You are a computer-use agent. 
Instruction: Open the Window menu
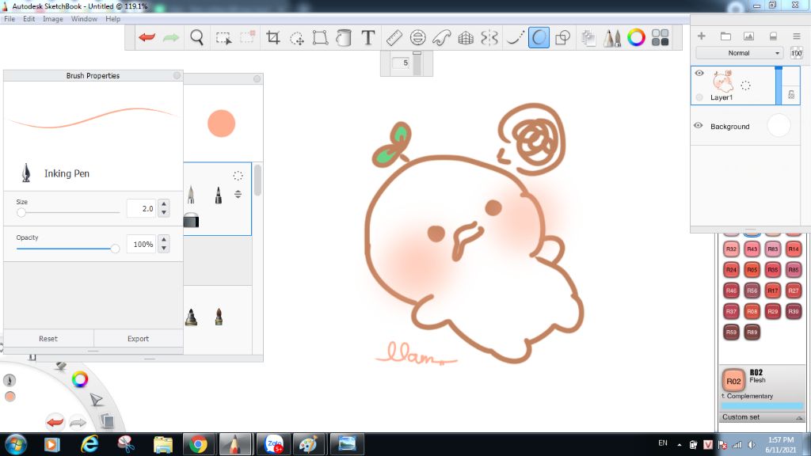point(84,19)
